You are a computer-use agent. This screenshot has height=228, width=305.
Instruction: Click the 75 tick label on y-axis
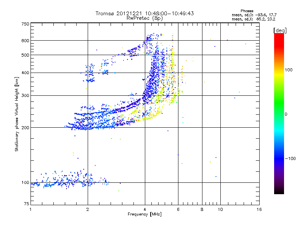coord(27,204)
